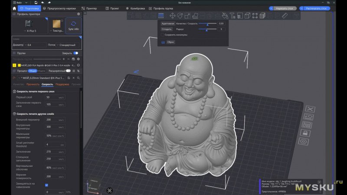
Task: Adjust the Качество / Скорость slider
Action: tap(208, 24)
